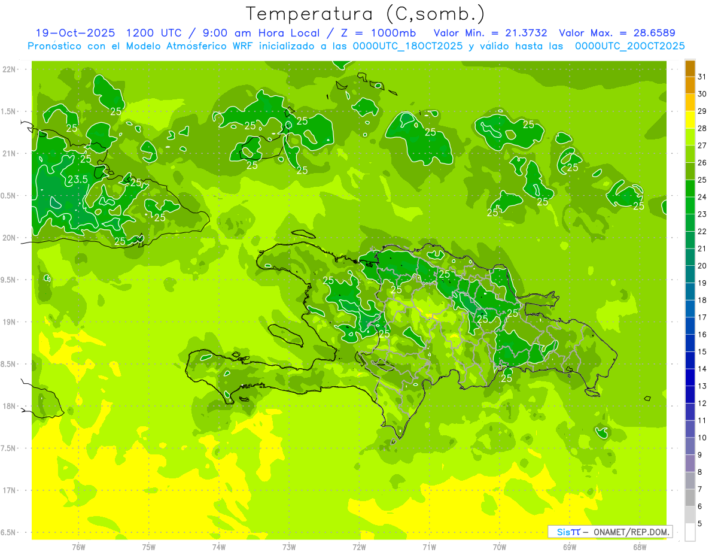The height and width of the screenshot is (555, 718).
Task: Click the "Valor Min. = 21.3732" value
Action: [x=490, y=33]
